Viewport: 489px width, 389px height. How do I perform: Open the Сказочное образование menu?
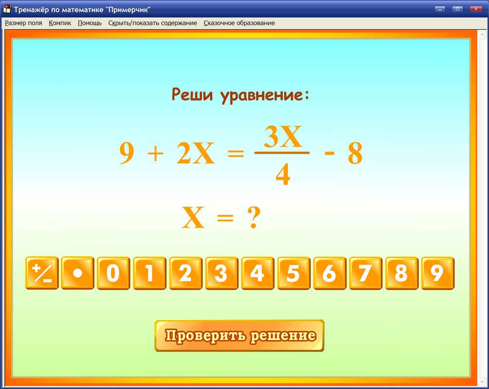pos(239,23)
